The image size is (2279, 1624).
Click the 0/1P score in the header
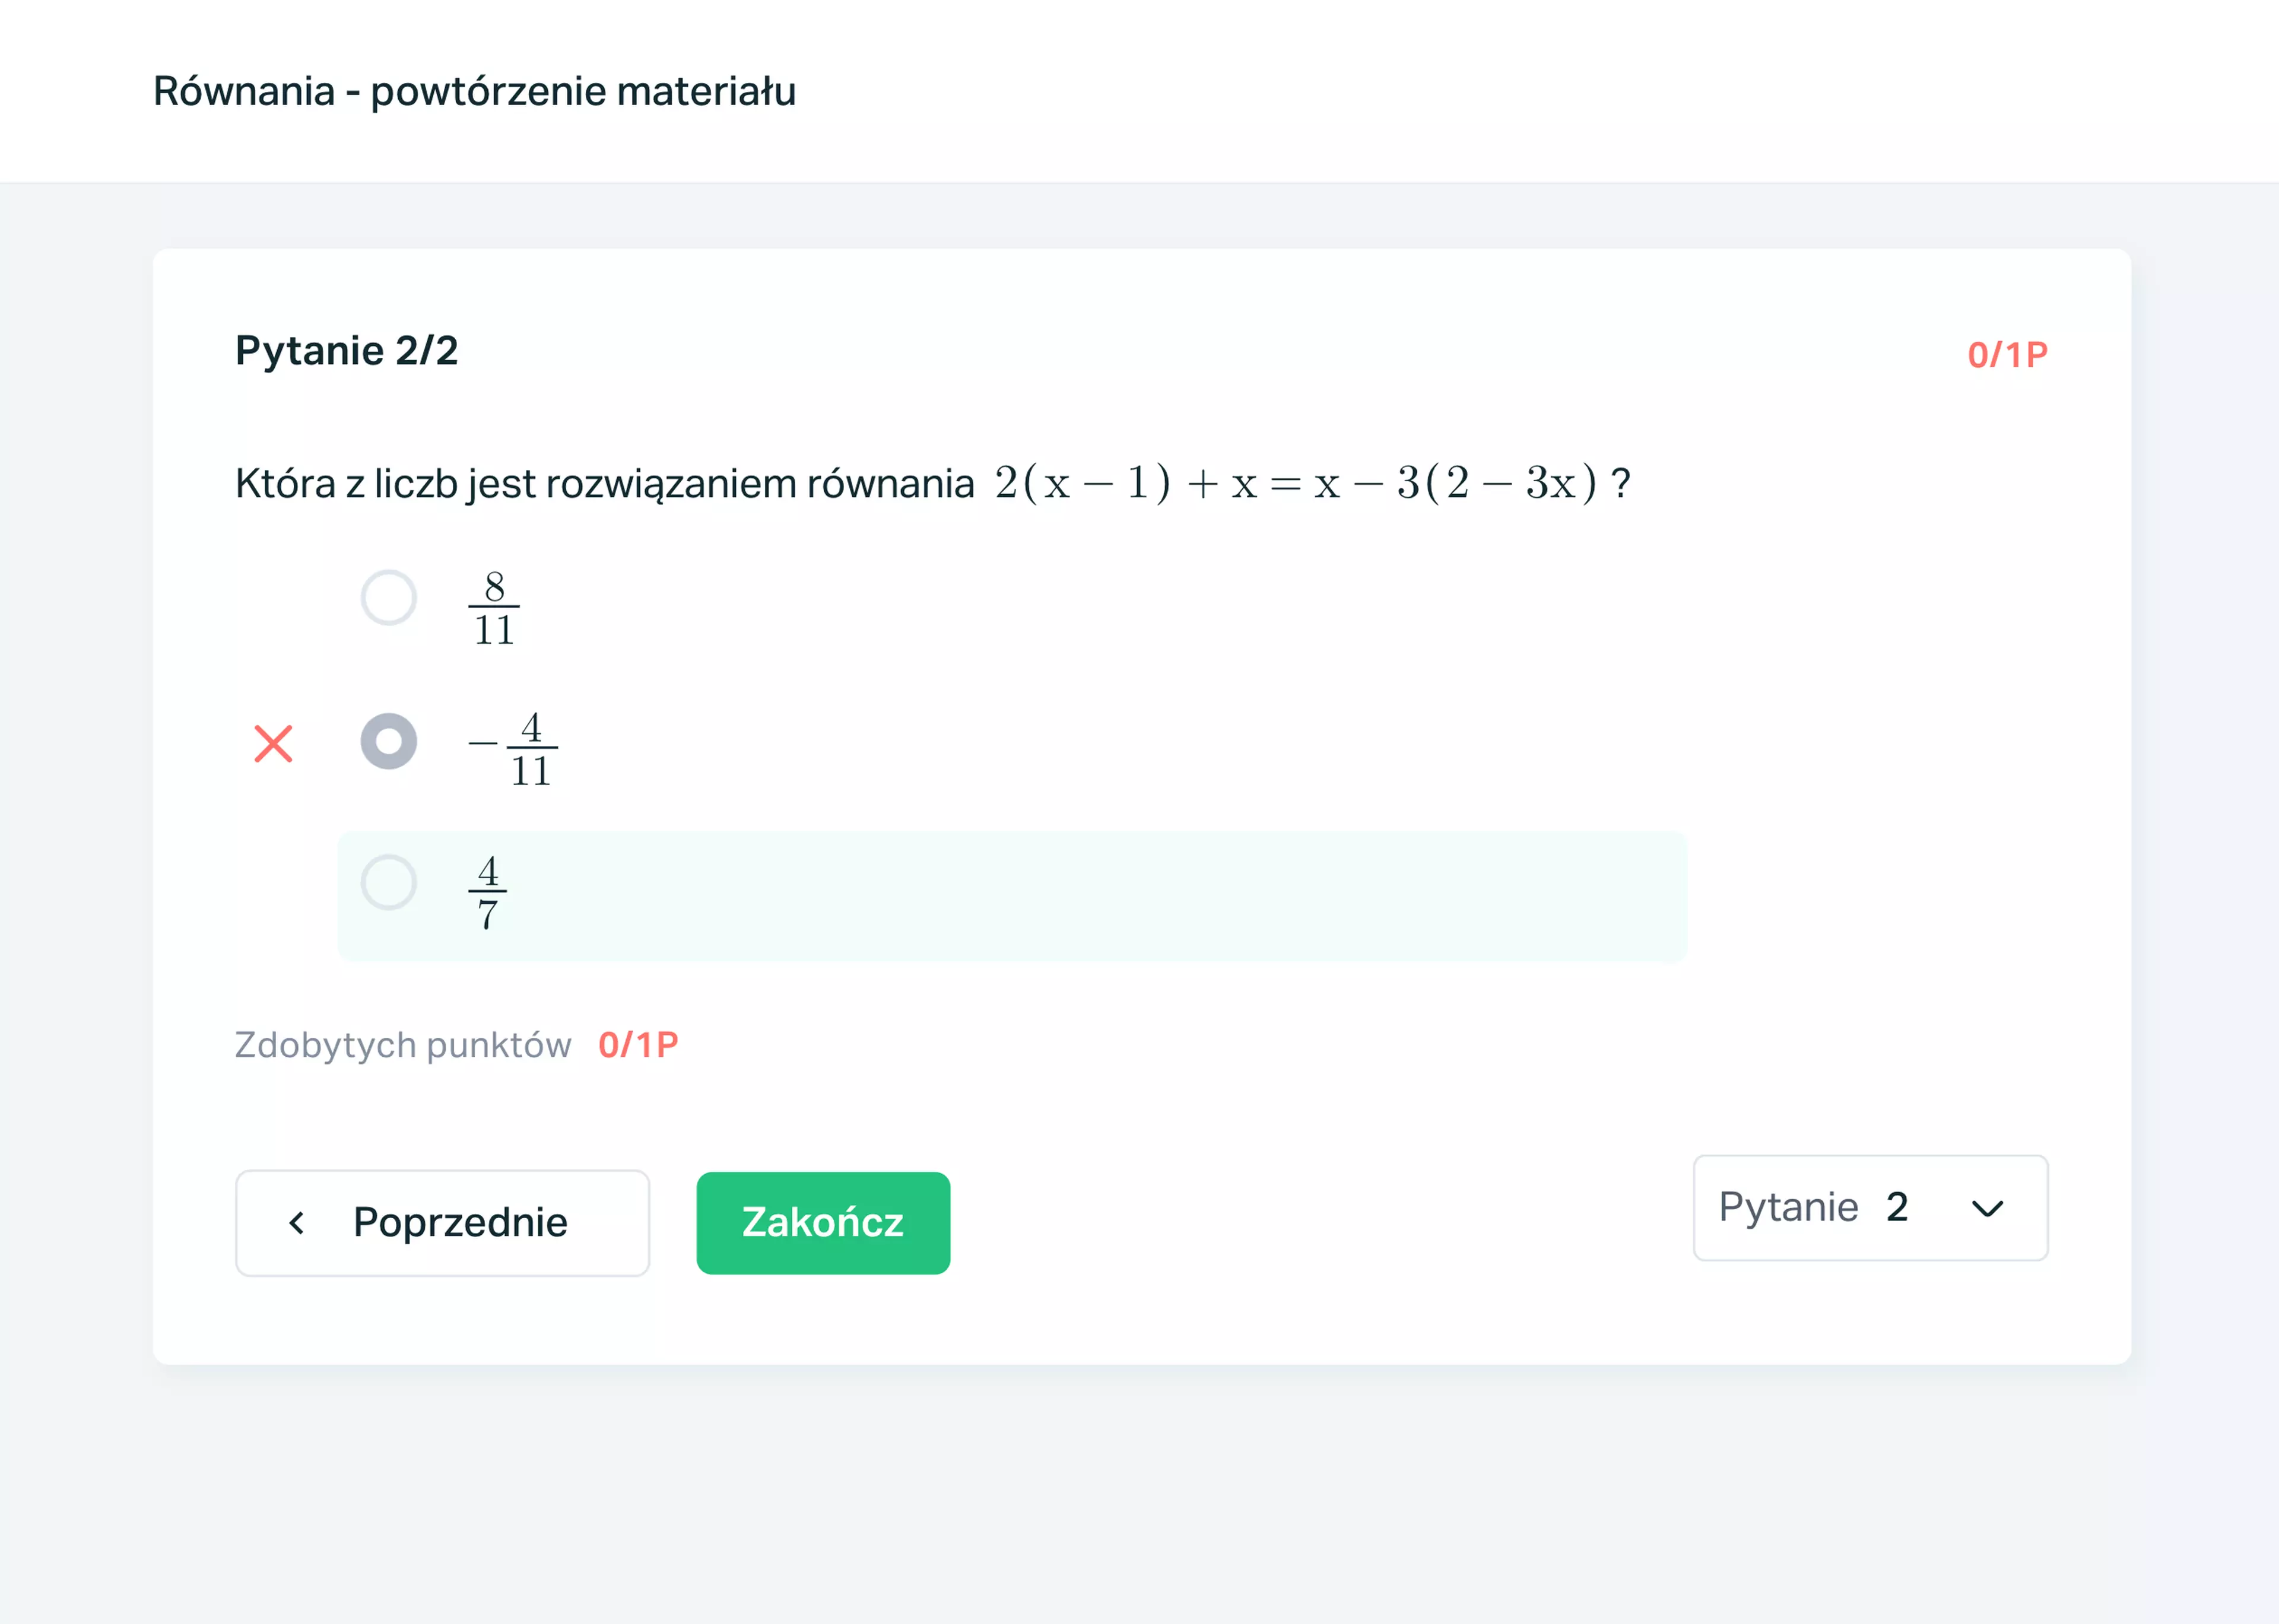2007,355
